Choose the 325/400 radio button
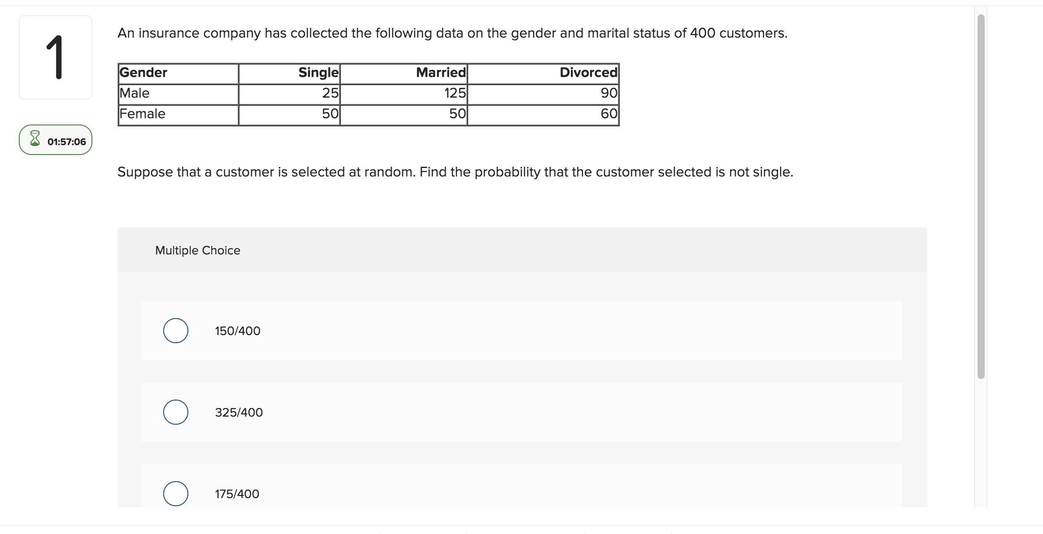 pyautogui.click(x=176, y=412)
